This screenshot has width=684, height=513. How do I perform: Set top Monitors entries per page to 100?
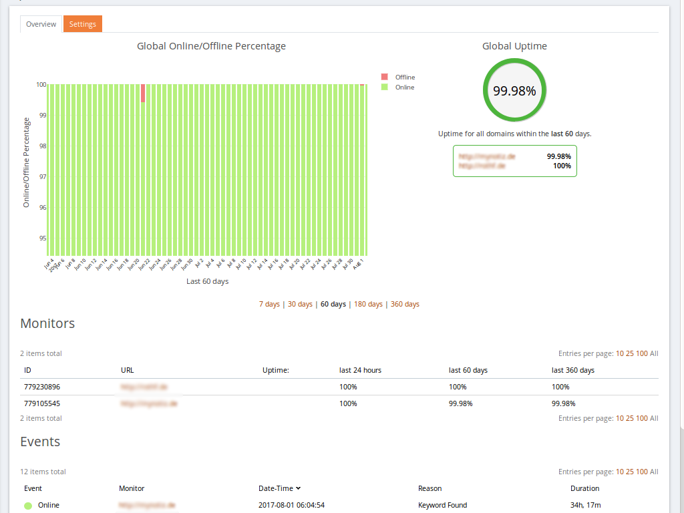642,353
